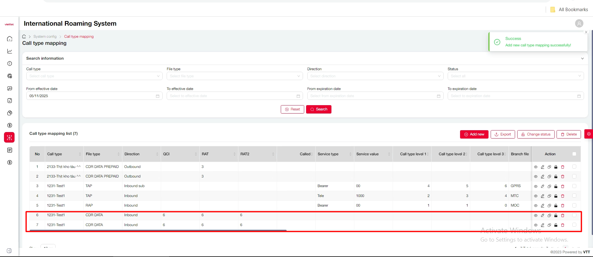This screenshot has width=593, height=257.
Task: Click the lock icon in row 4
Action: (556, 196)
